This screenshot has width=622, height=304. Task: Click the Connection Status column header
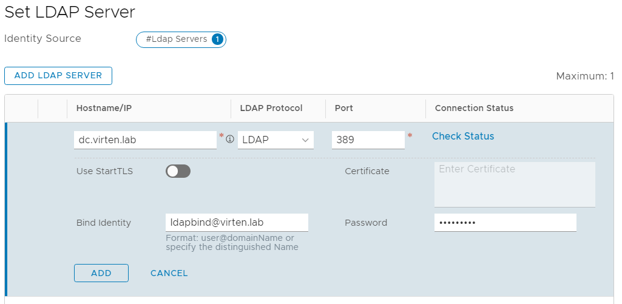click(475, 108)
